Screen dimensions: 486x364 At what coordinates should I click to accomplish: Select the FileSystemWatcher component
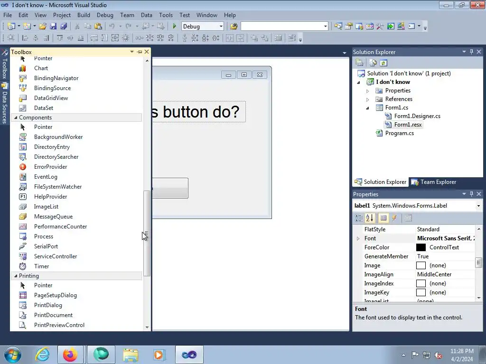58,187
